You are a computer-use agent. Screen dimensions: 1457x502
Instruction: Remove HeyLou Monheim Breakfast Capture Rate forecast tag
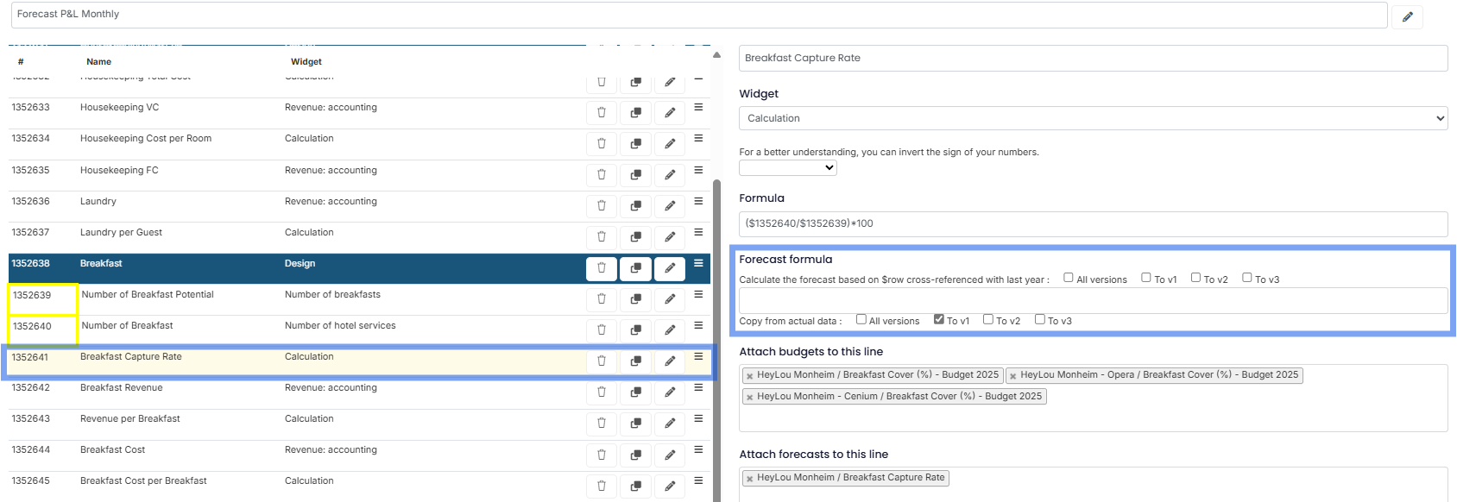pyautogui.click(x=749, y=479)
